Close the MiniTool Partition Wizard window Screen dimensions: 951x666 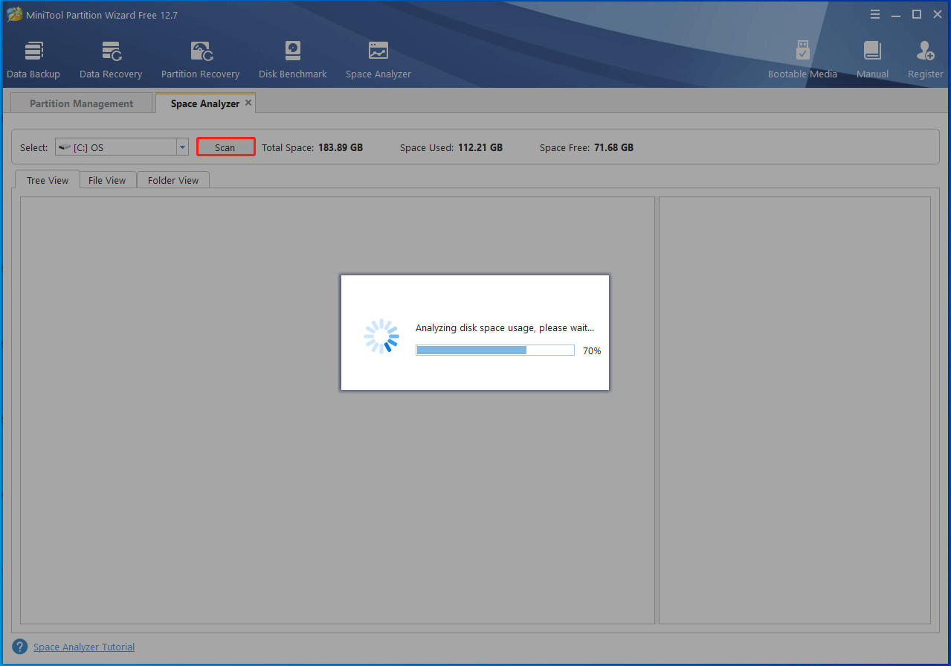point(937,14)
